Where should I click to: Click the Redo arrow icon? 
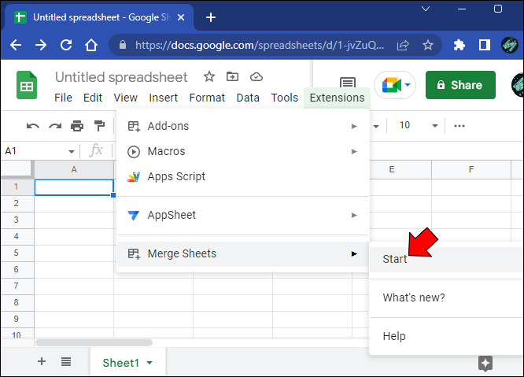[x=55, y=127]
